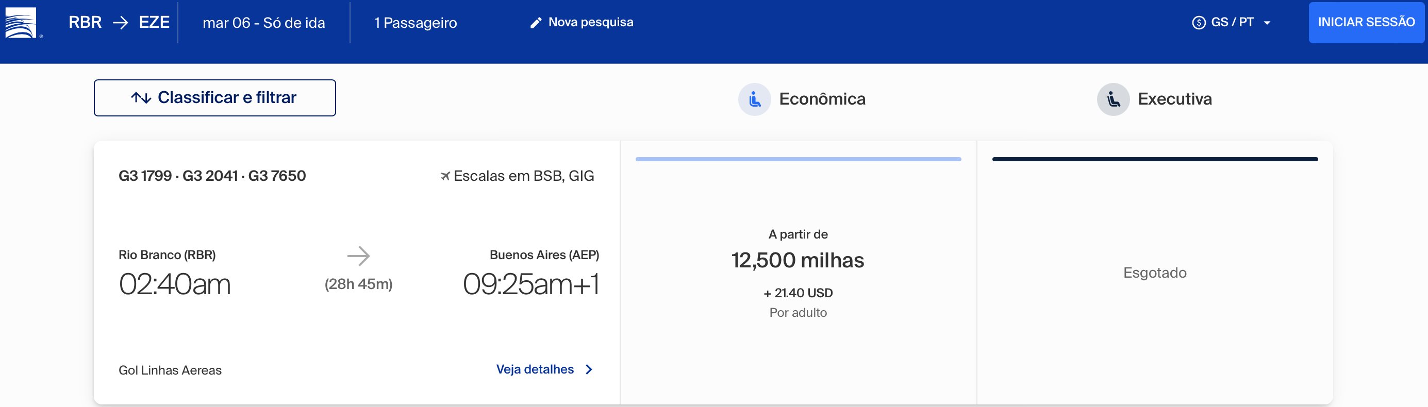
Task: Click the pencil edit icon
Action: click(x=536, y=23)
